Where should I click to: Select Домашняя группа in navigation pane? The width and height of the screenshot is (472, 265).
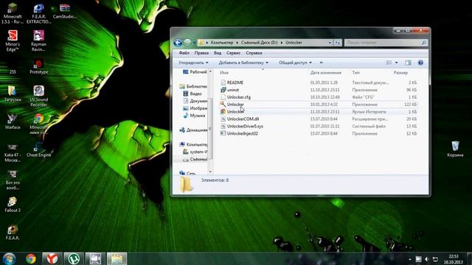point(193,130)
